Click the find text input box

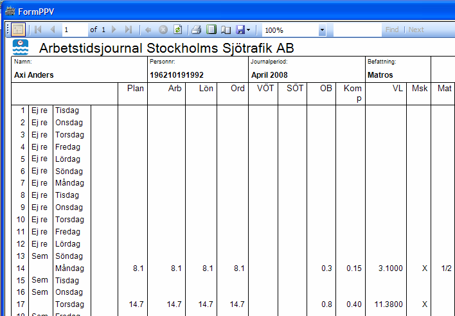point(357,30)
